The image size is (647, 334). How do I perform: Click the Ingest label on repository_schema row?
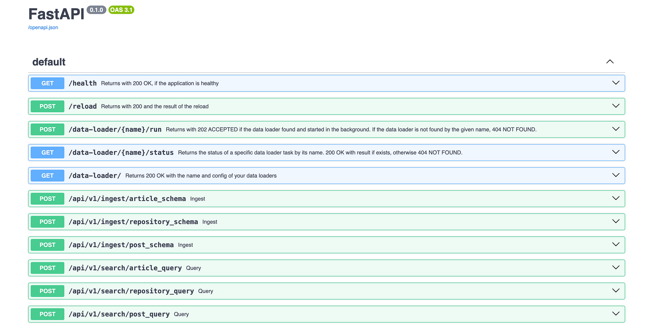[x=210, y=222]
